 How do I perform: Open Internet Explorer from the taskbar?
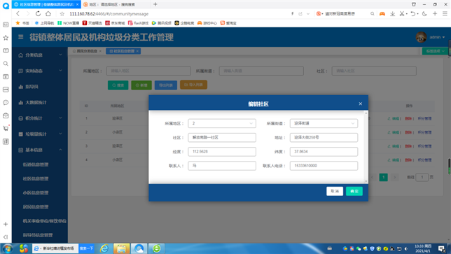tap(104, 248)
